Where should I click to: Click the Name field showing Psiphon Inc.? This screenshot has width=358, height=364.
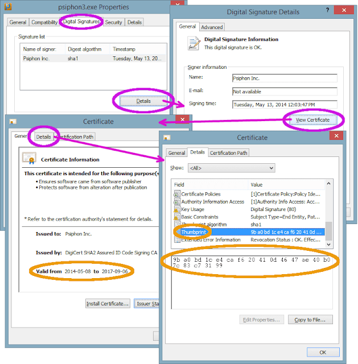285,78
